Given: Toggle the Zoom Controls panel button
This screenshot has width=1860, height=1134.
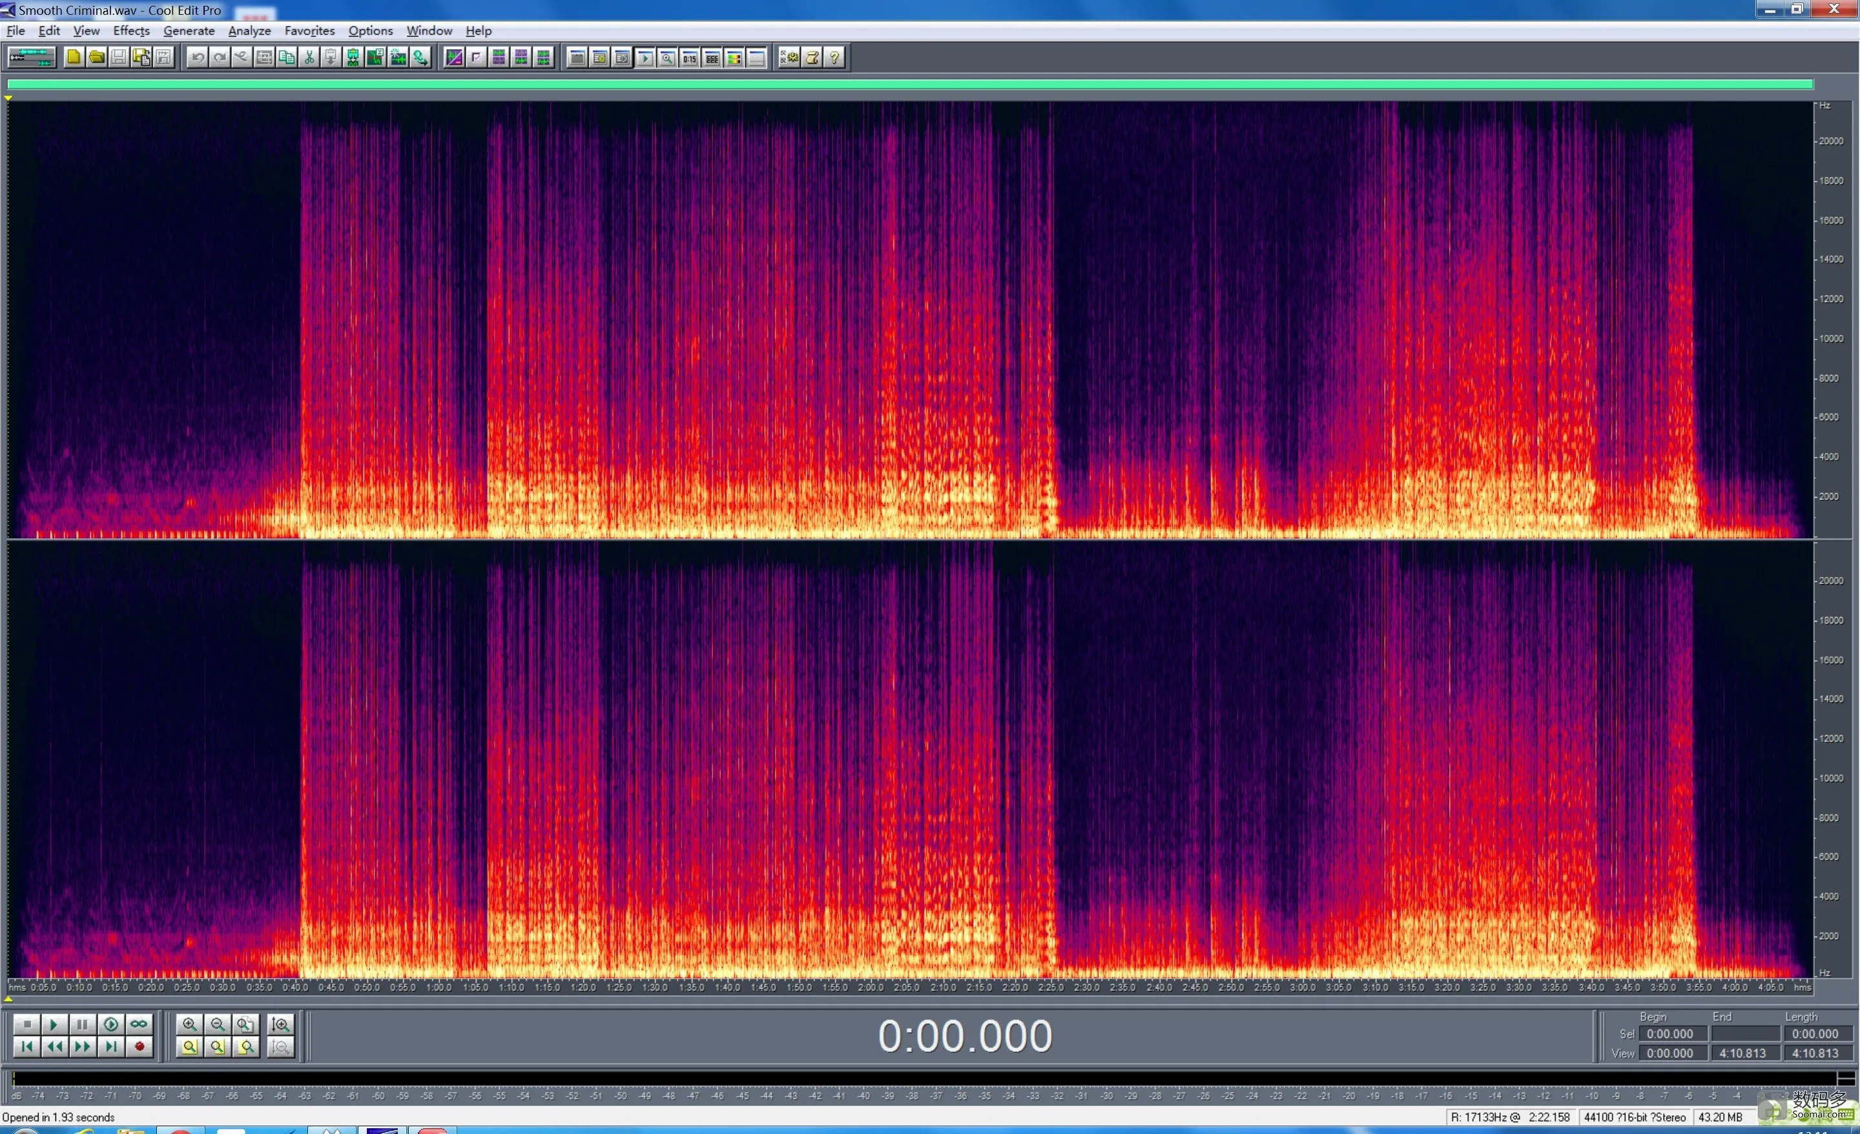Looking at the screenshot, I should (666, 57).
